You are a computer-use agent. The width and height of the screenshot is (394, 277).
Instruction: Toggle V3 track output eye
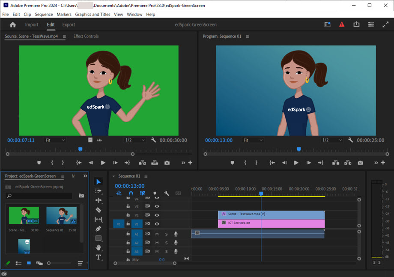point(157,206)
